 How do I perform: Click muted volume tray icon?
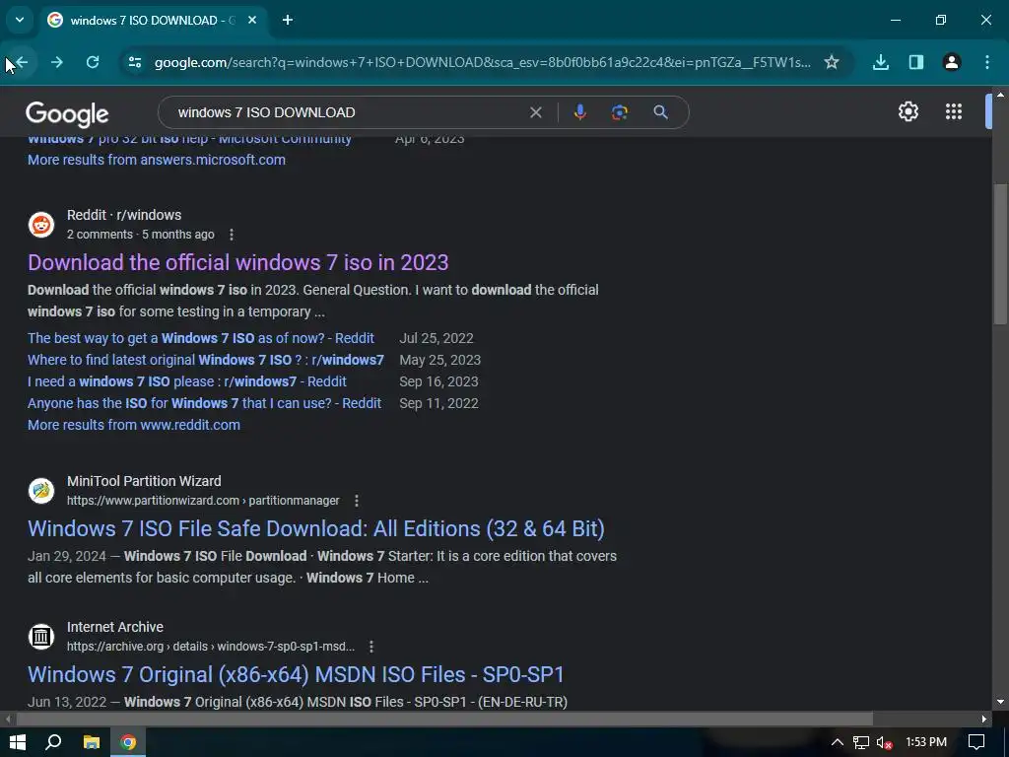click(884, 743)
